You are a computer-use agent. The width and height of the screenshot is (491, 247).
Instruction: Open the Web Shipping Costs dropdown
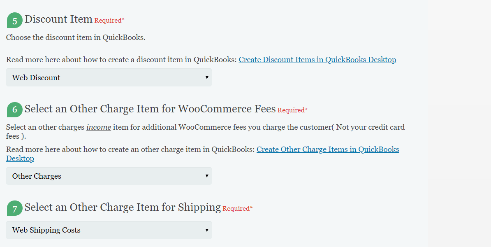pyautogui.click(x=109, y=230)
